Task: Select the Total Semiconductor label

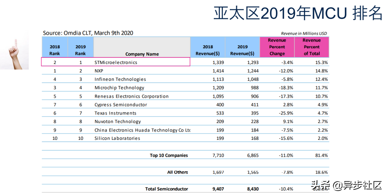Action: tap(167, 189)
